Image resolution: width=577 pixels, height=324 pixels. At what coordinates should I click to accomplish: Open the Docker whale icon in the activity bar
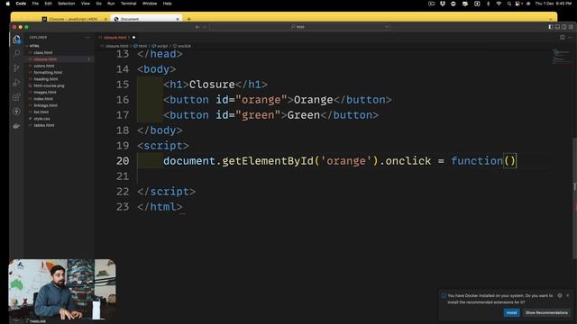[x=16, y=126]
